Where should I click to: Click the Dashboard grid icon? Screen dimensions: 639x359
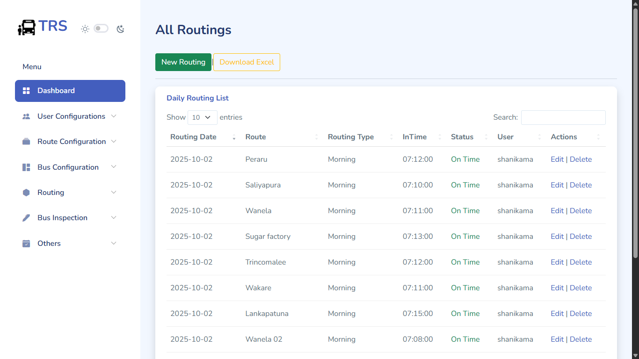pyautogui.click(x=26, y=91)
